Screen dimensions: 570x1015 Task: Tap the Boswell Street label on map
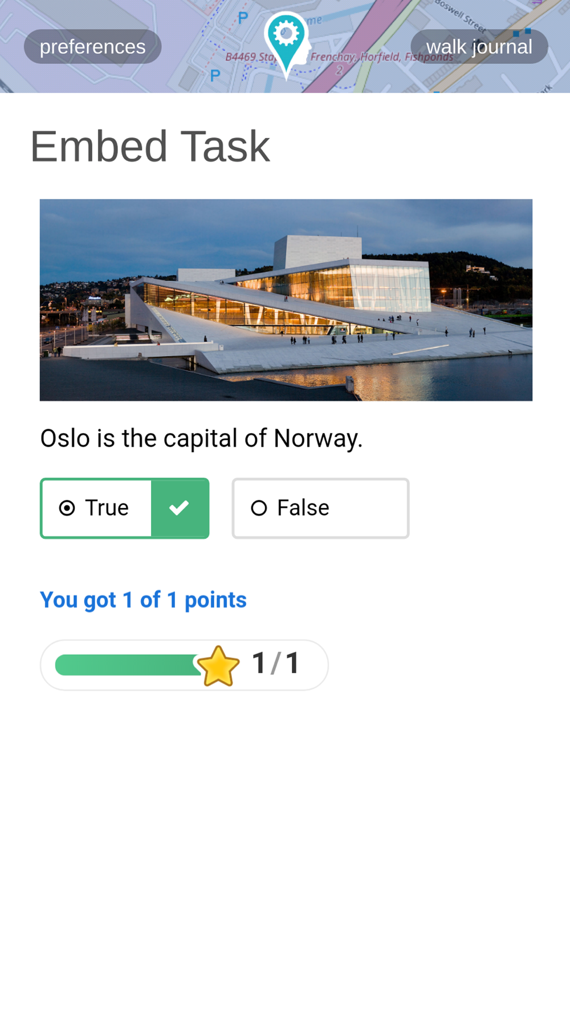460,15
